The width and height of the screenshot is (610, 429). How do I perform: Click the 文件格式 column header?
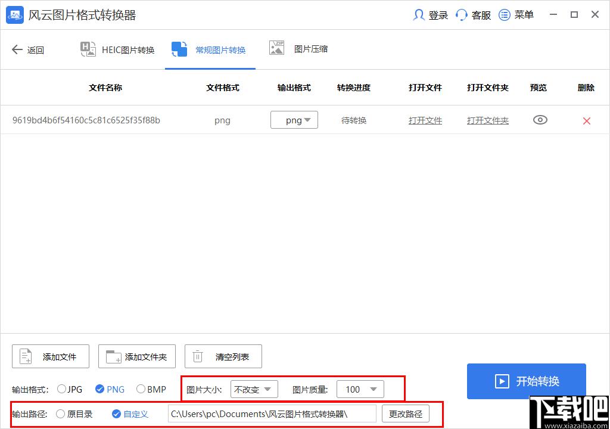223,88
